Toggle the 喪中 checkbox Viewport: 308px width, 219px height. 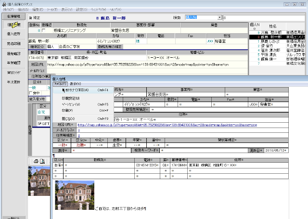(30, 93)
